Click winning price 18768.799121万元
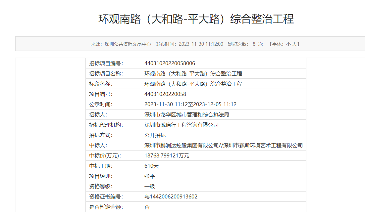This screenshot has height=215, width=365. pyautogui.click(x=167, y=155)
